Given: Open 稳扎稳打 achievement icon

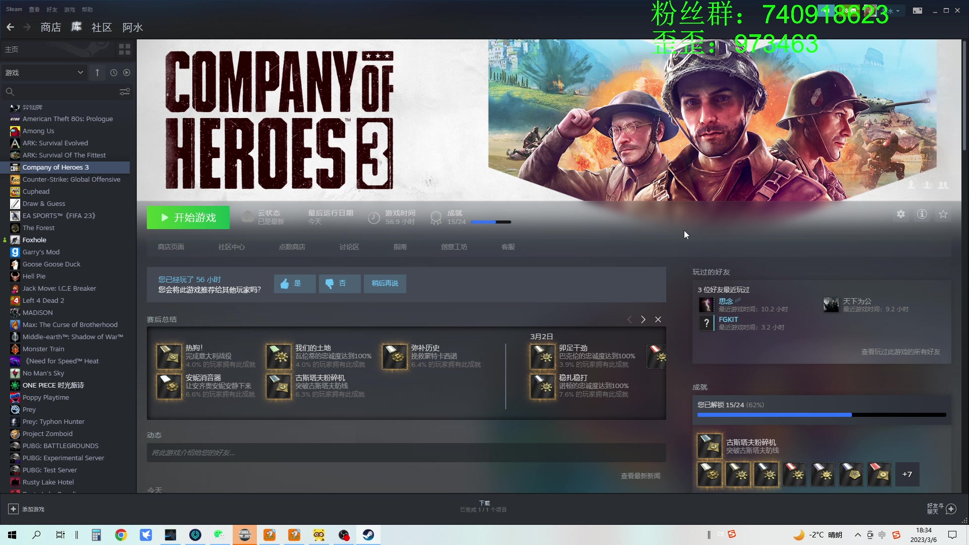Looking at the screenshot, I should tap(543, 387).
